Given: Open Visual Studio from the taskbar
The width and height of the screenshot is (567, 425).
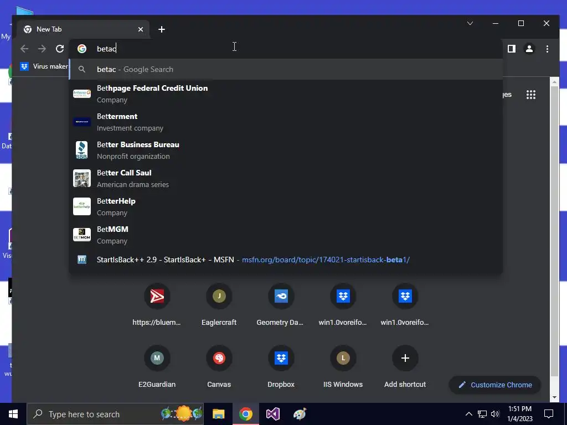Looking at the screenshot, I should 273,414.
